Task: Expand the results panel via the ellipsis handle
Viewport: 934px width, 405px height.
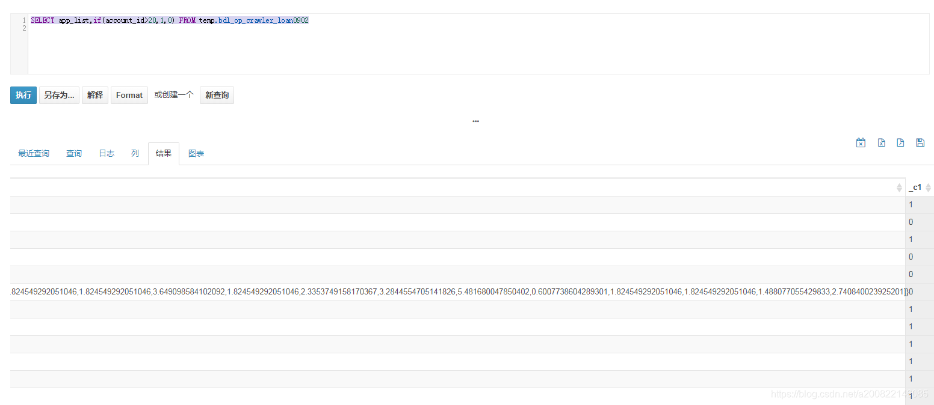Action: pos(475,121)
